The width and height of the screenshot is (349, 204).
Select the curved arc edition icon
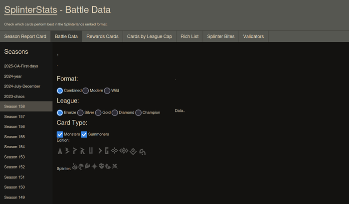pyautogui.click(x=143, y=152)
